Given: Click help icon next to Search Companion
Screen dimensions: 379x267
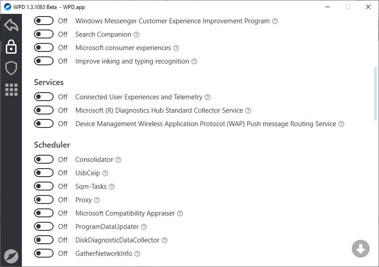Looking at the screenshot, I should 137,34.
